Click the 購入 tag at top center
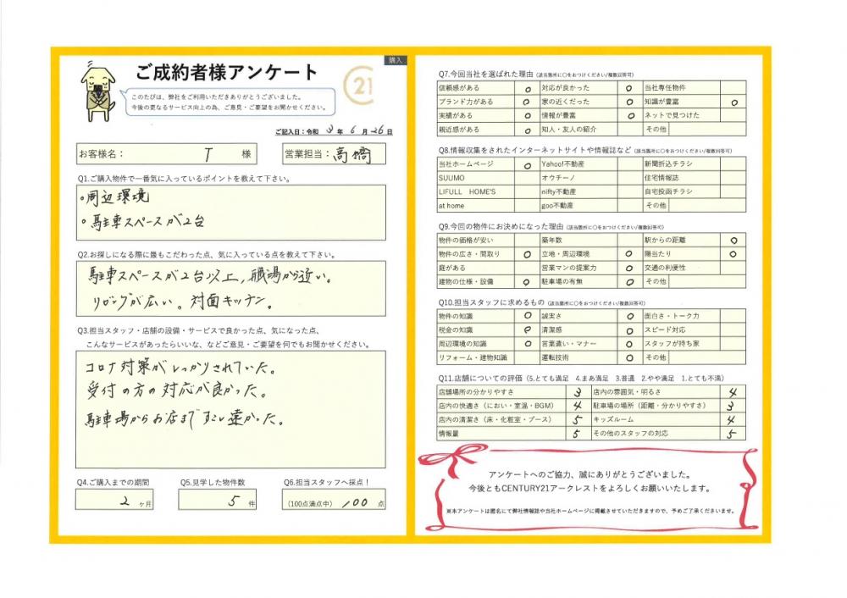847x598 pixels. click(x=396, y=61)
